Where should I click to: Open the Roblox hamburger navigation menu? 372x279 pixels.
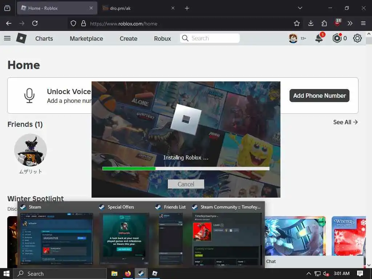(7, 38)
